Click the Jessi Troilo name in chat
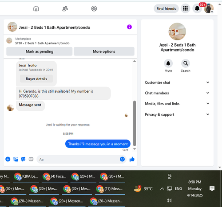 tap(28, 65)
